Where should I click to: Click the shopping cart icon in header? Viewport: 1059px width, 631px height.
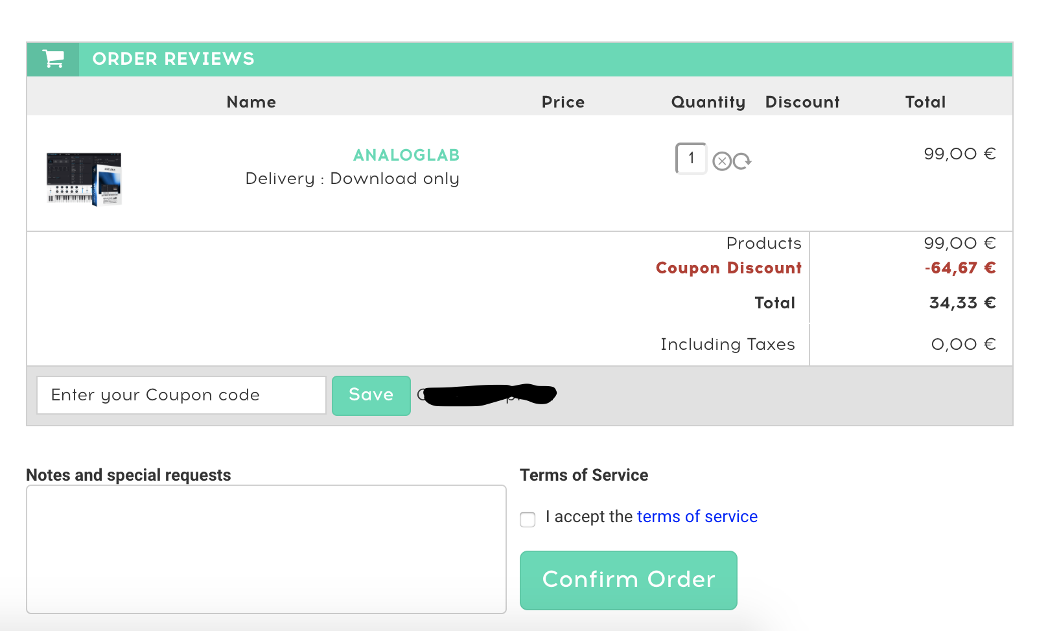[53, 59]
